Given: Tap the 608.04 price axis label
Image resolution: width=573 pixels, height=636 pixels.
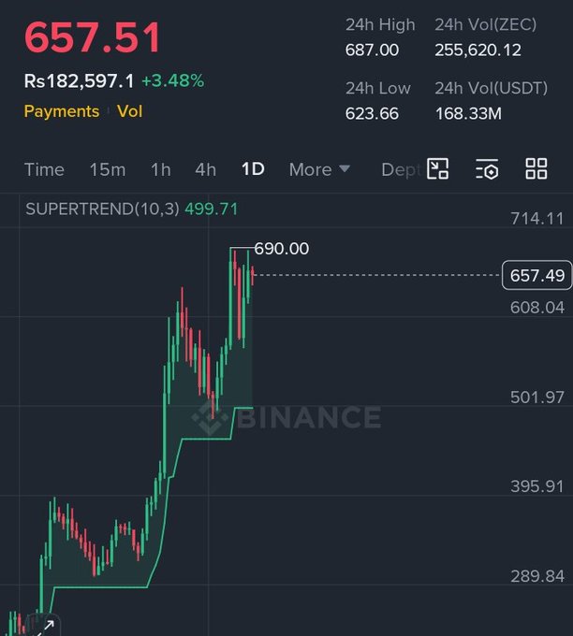Looking at the screenshot, I should coord(536,308).
